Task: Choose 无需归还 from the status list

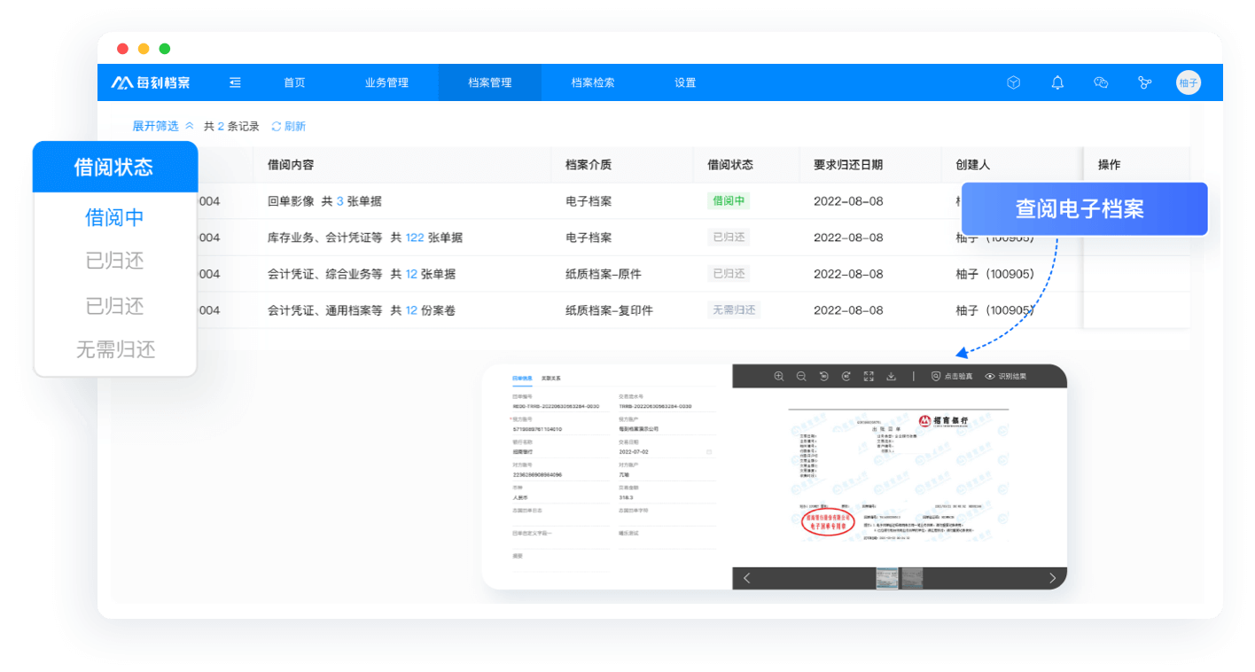Action: coord(115,349)
